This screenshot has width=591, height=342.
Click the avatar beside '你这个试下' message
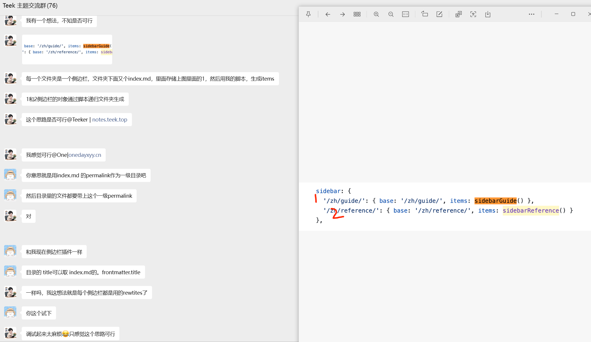10,313
